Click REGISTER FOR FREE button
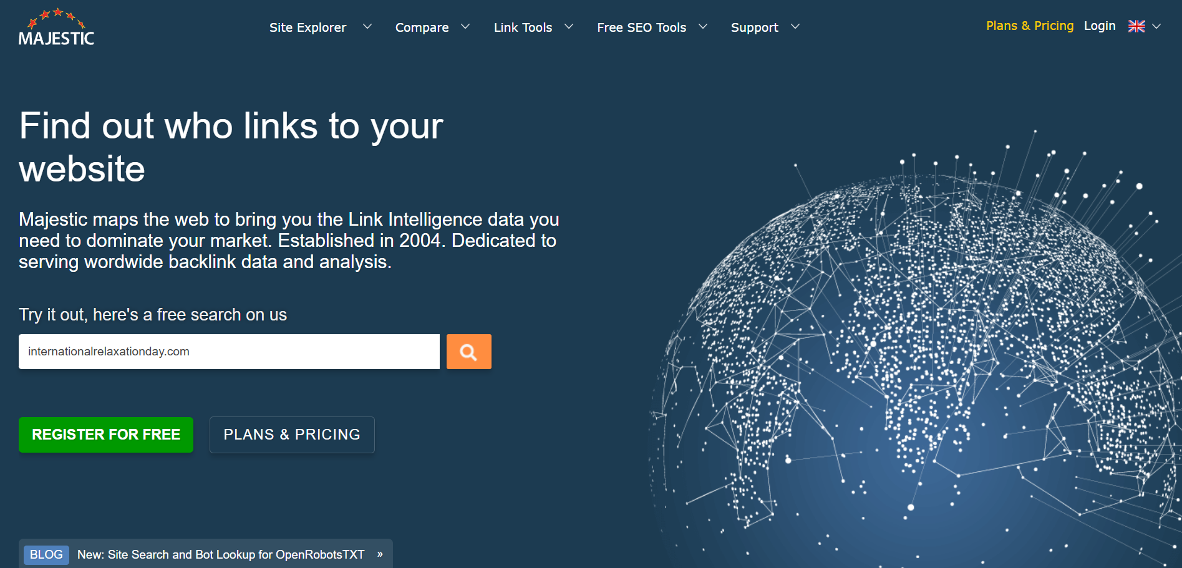This screenshot has height=568, width=1182. click(x=106, y=435)
